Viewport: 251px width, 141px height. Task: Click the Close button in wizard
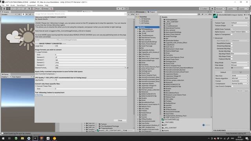tap(120, 120)
